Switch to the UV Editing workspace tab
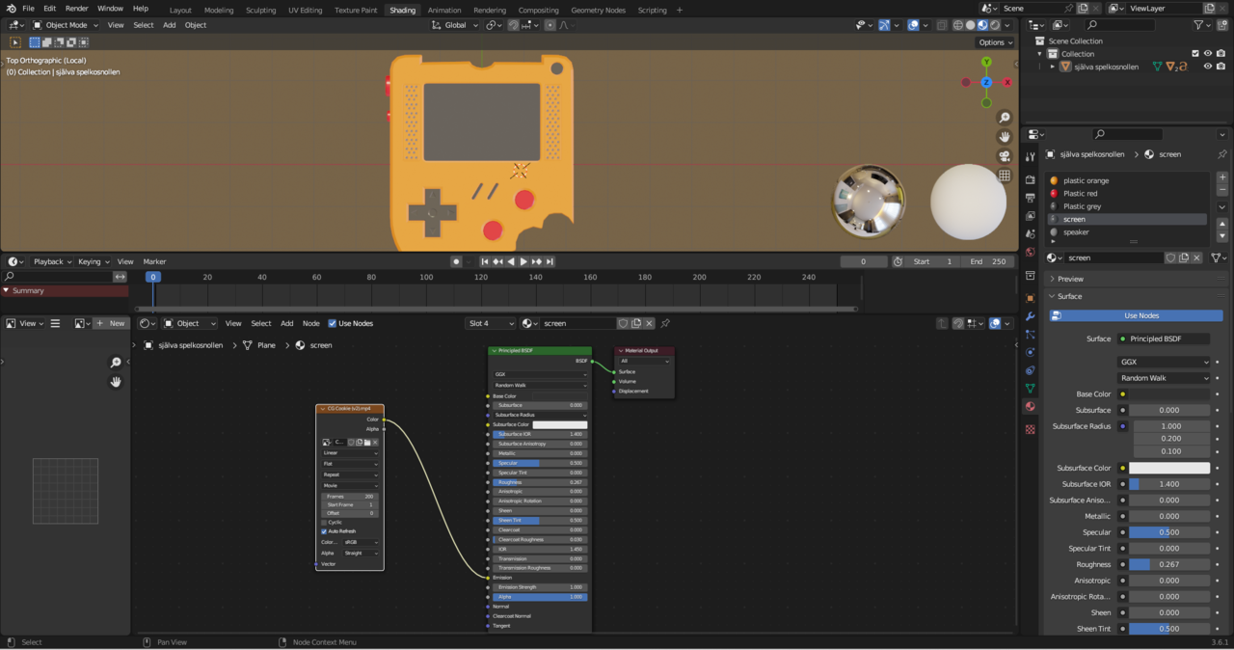The height and width of the screenshot is (650, 1234). click(x=305, y=10)
